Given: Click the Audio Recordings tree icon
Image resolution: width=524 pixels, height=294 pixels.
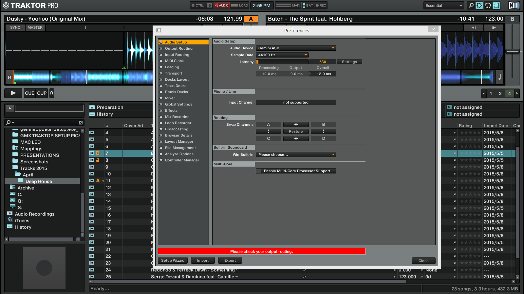Looking at the screenshot, I should (10, 213).
